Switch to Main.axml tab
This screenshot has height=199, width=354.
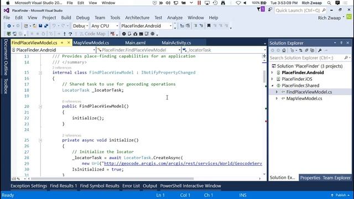click(135, 43)
